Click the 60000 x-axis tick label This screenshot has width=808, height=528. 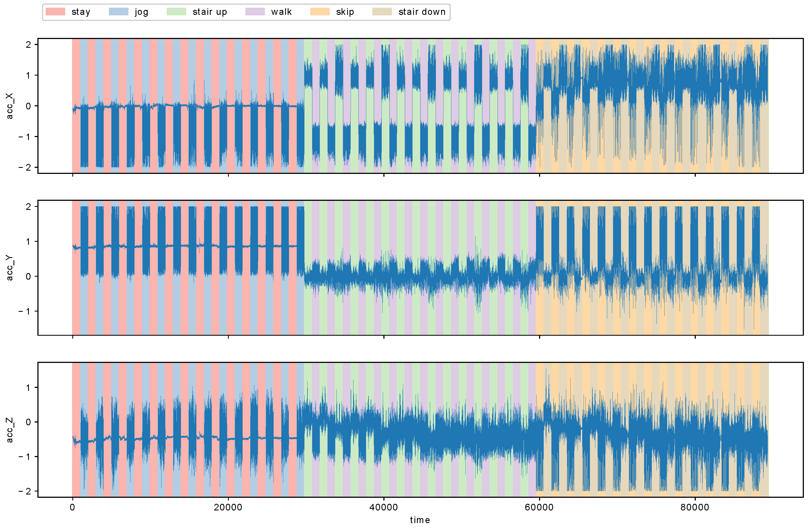pos(539,507)
